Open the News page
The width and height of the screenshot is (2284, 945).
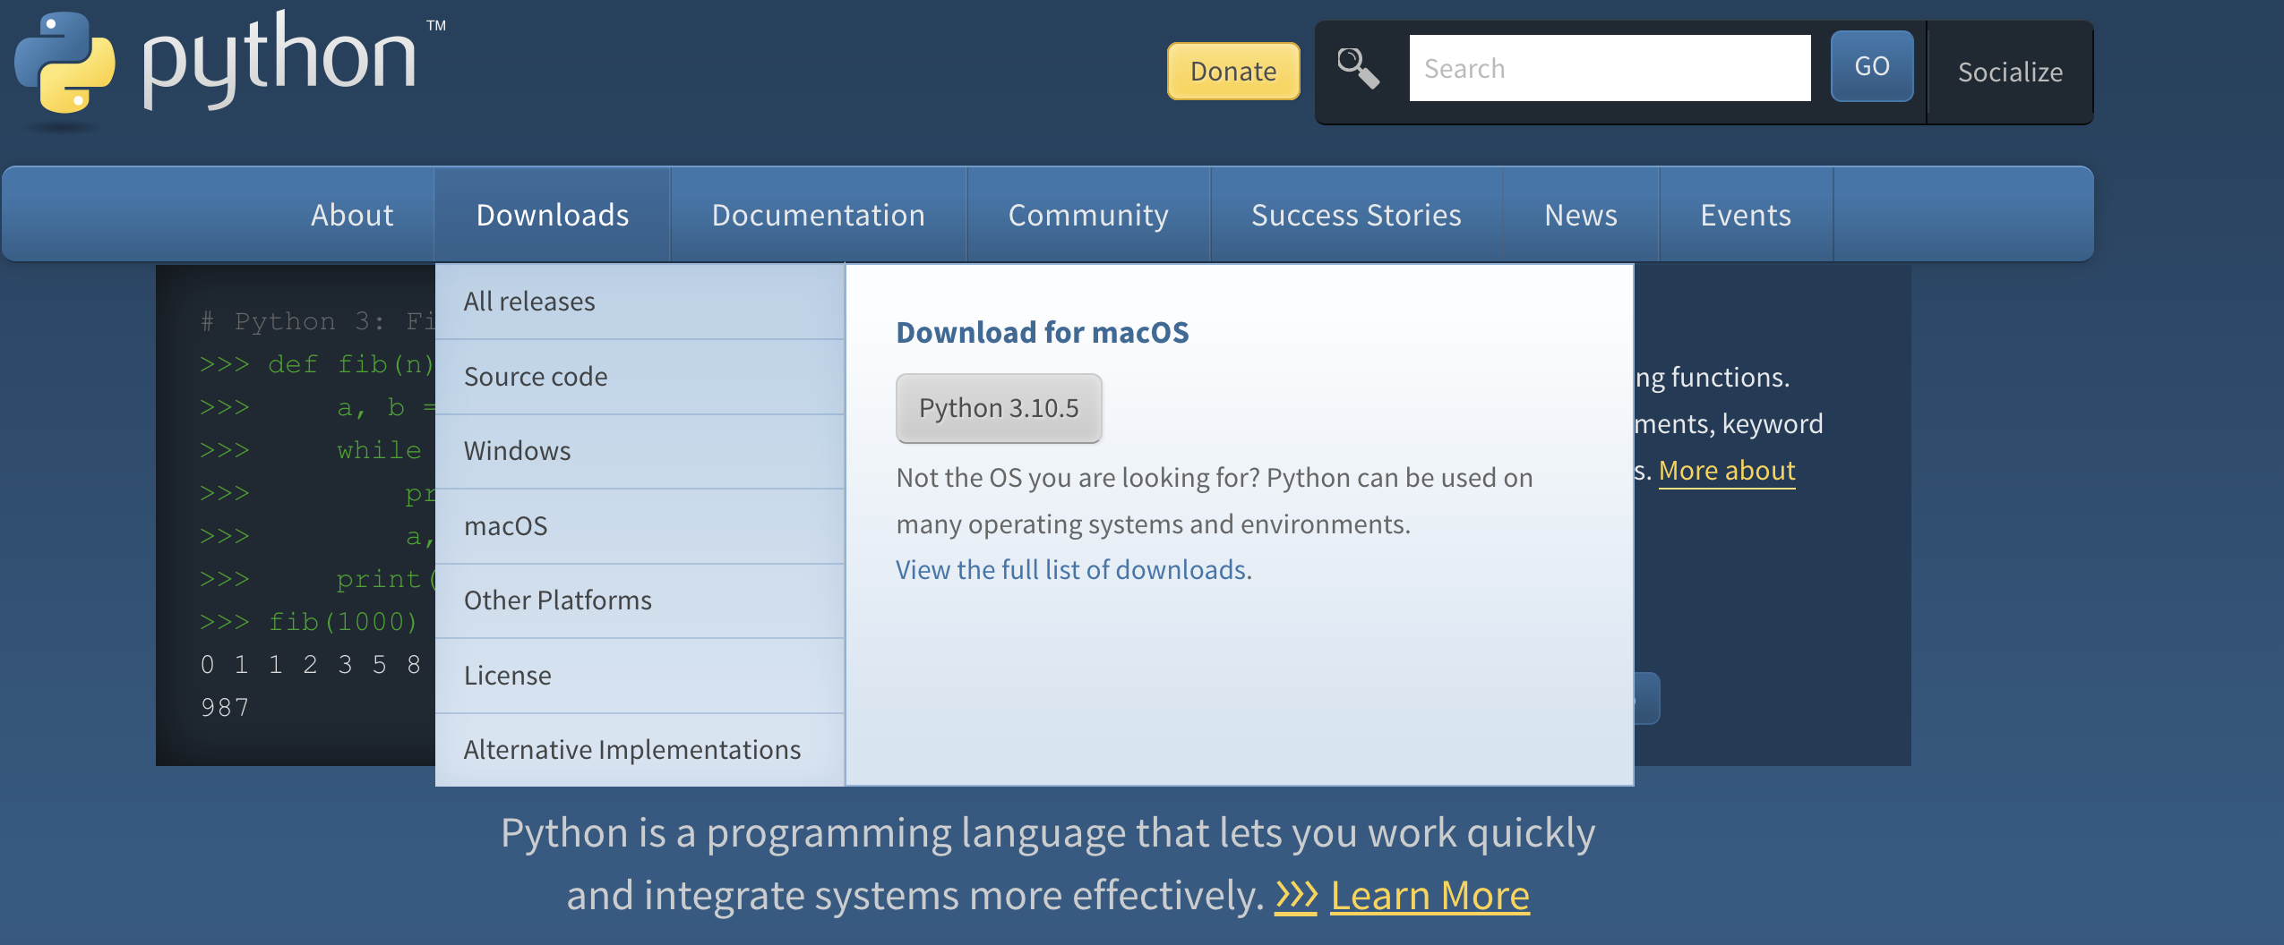tap(1579, 214)
